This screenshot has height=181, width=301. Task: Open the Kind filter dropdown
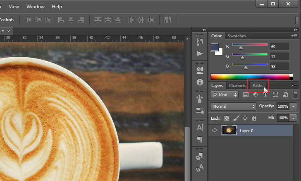[x=224, y=94]
